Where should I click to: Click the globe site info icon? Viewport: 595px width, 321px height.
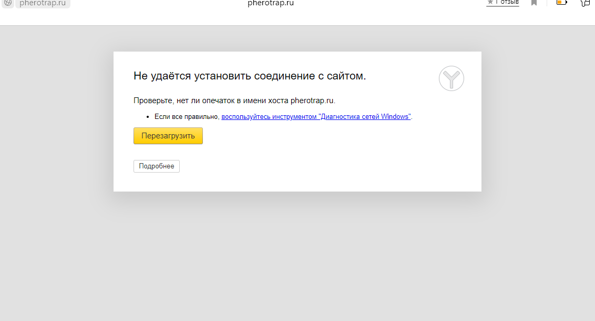pyautogui.click(x=7, y=3)
